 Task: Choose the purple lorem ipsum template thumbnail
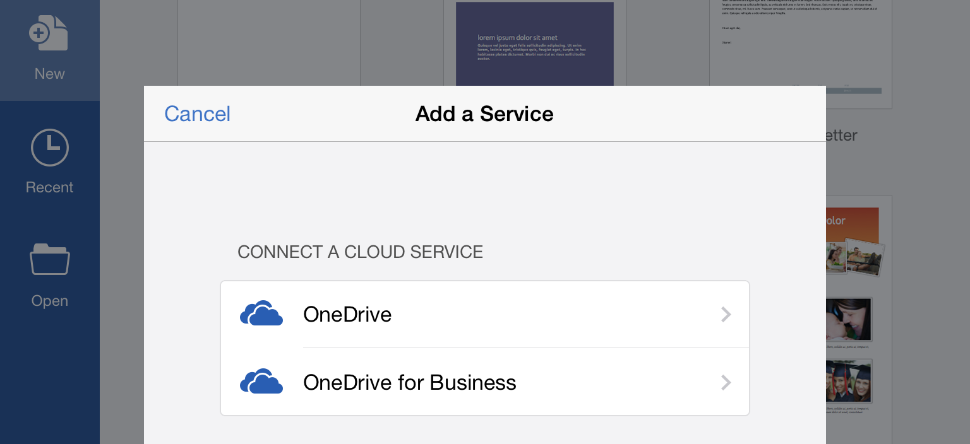(535, 44)
